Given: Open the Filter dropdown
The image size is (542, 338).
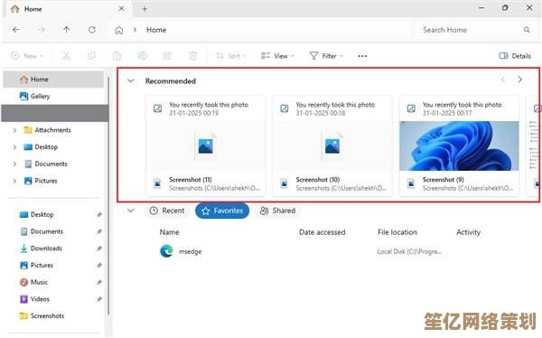Looking at the screenshot, I should click(326, 56).
